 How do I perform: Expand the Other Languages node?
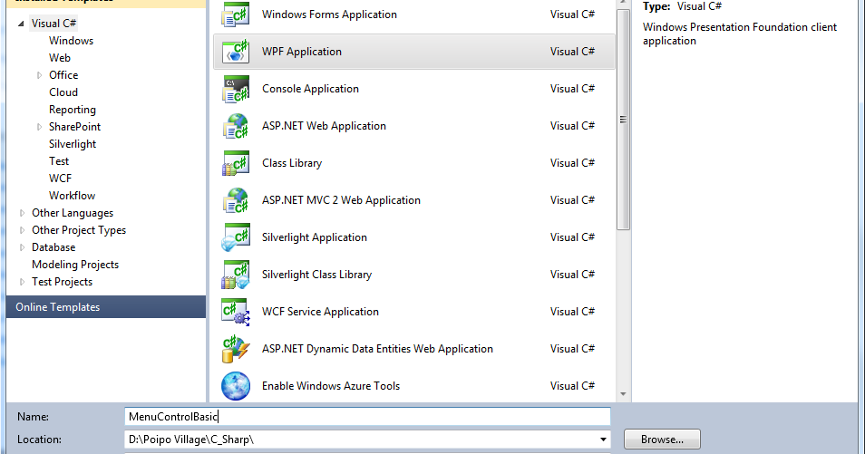coord(22,213)
